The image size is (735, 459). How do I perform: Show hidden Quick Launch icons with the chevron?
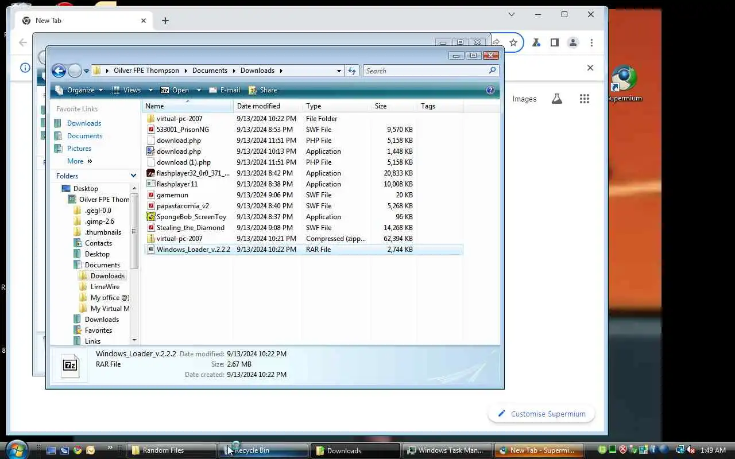pyautogui.click(x=110, y=448)
